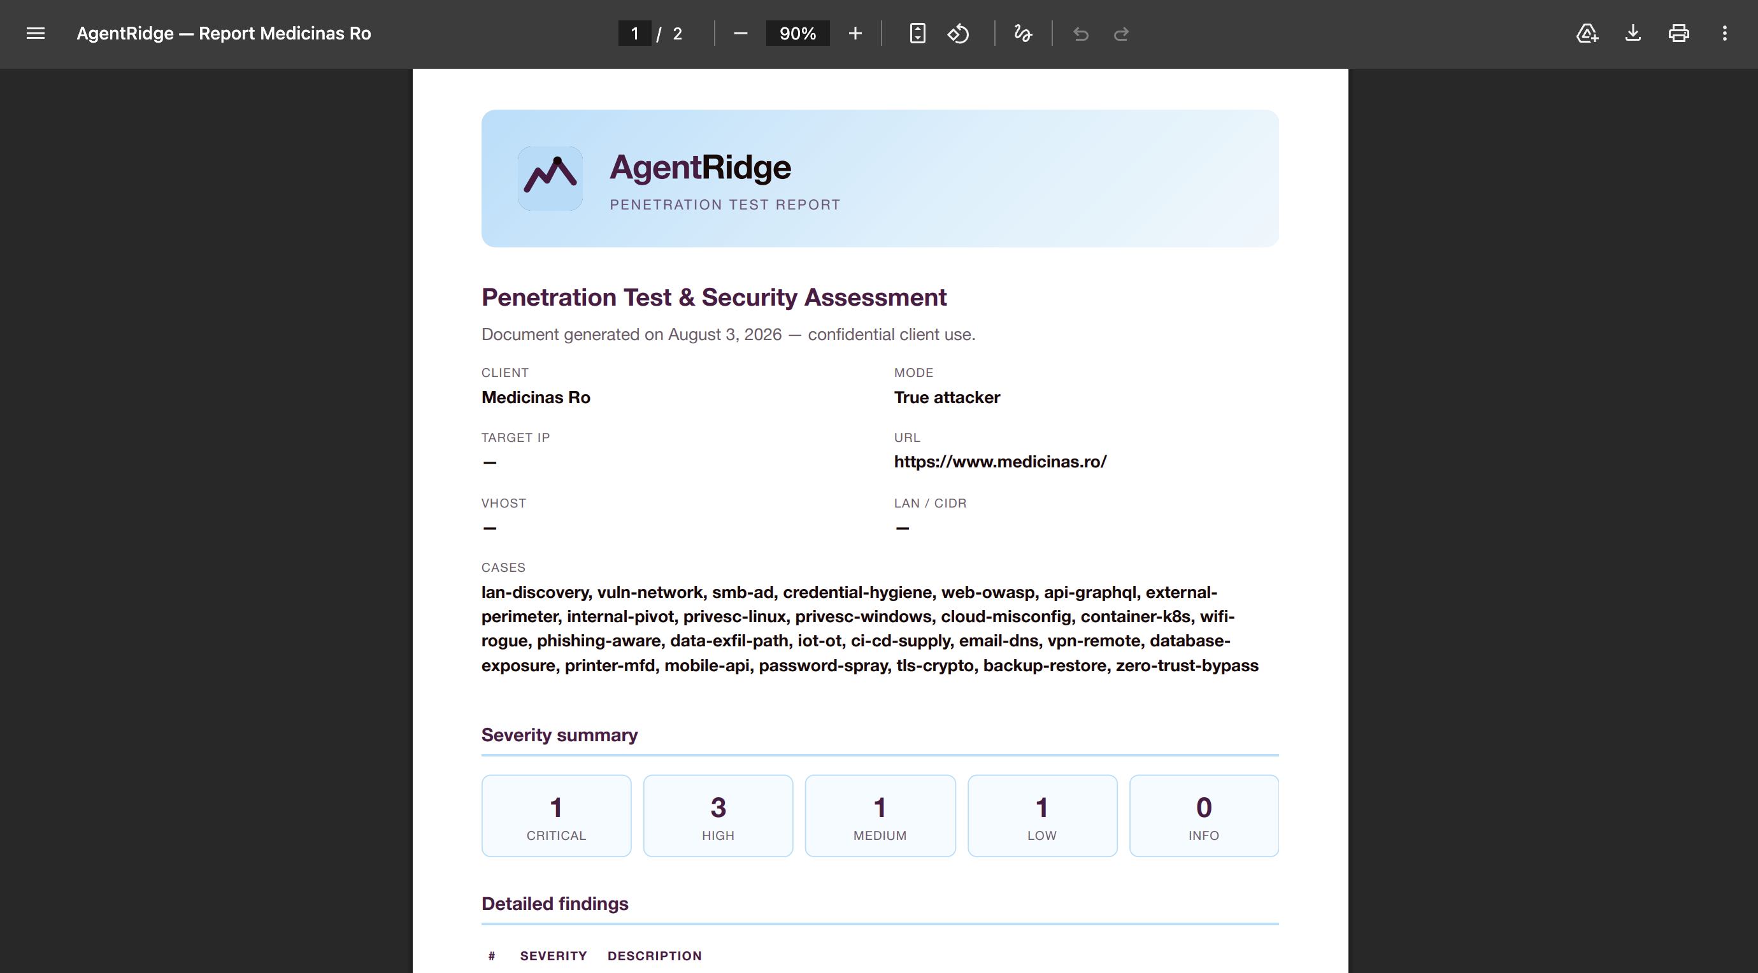This screenshot has width=1758, height=973.
Task: Click the TARGET IP label
Action: [515, 437]
